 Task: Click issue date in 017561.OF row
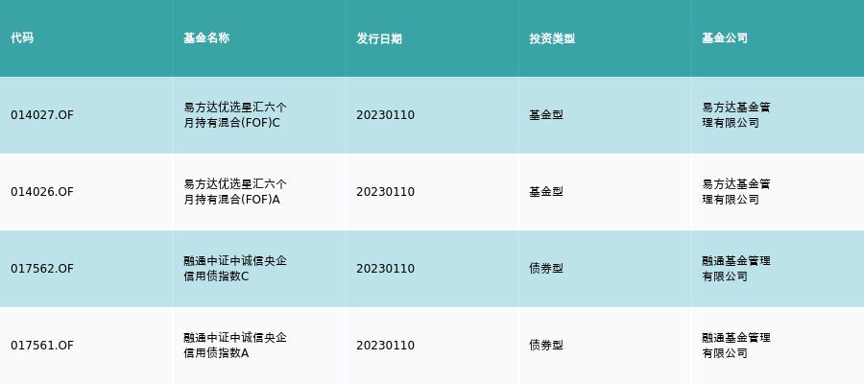tap(385, 346)
